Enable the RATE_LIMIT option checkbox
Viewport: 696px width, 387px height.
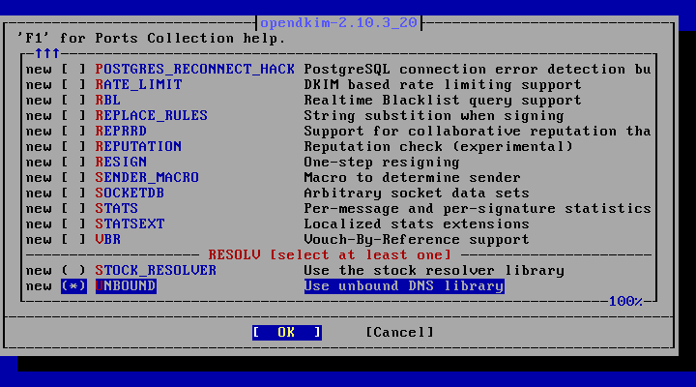[x=73, y=85]
